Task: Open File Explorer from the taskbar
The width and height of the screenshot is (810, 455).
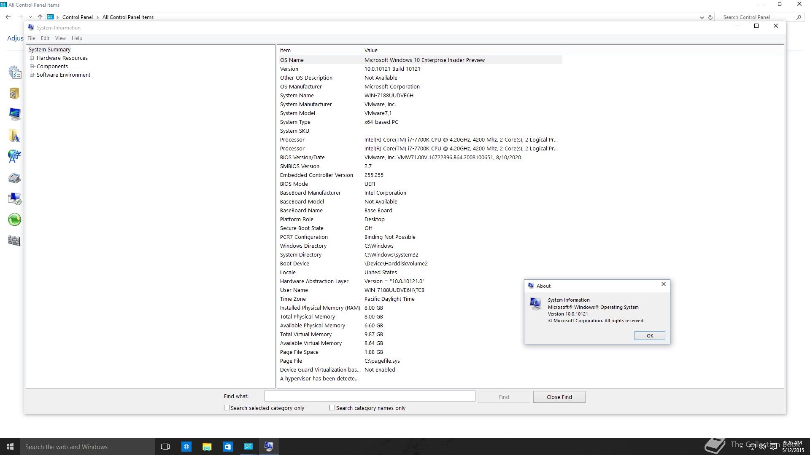Action: tap(207, 447)
